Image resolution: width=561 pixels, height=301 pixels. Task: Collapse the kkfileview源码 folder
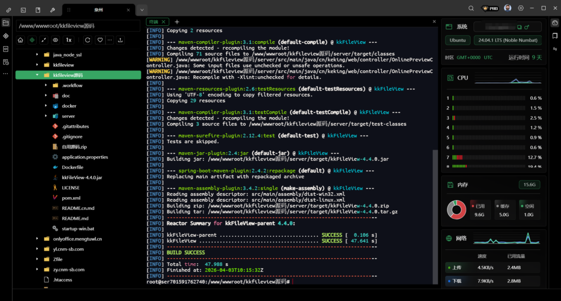coord(38,75)
